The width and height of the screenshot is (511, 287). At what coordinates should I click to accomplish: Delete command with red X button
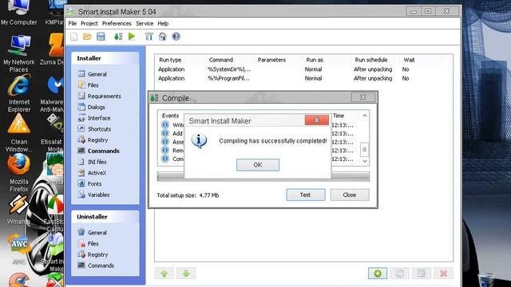(x=444, y=273)
